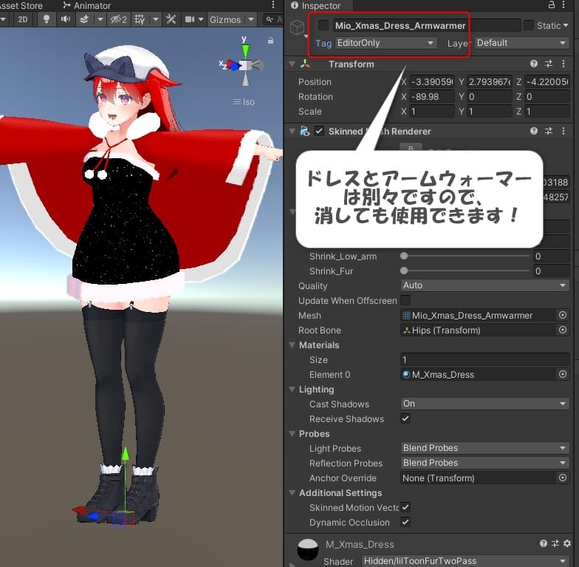The image size is (579, 567).
Task: Toggle Receive Shadows checkbox
Action: [405, 418]
